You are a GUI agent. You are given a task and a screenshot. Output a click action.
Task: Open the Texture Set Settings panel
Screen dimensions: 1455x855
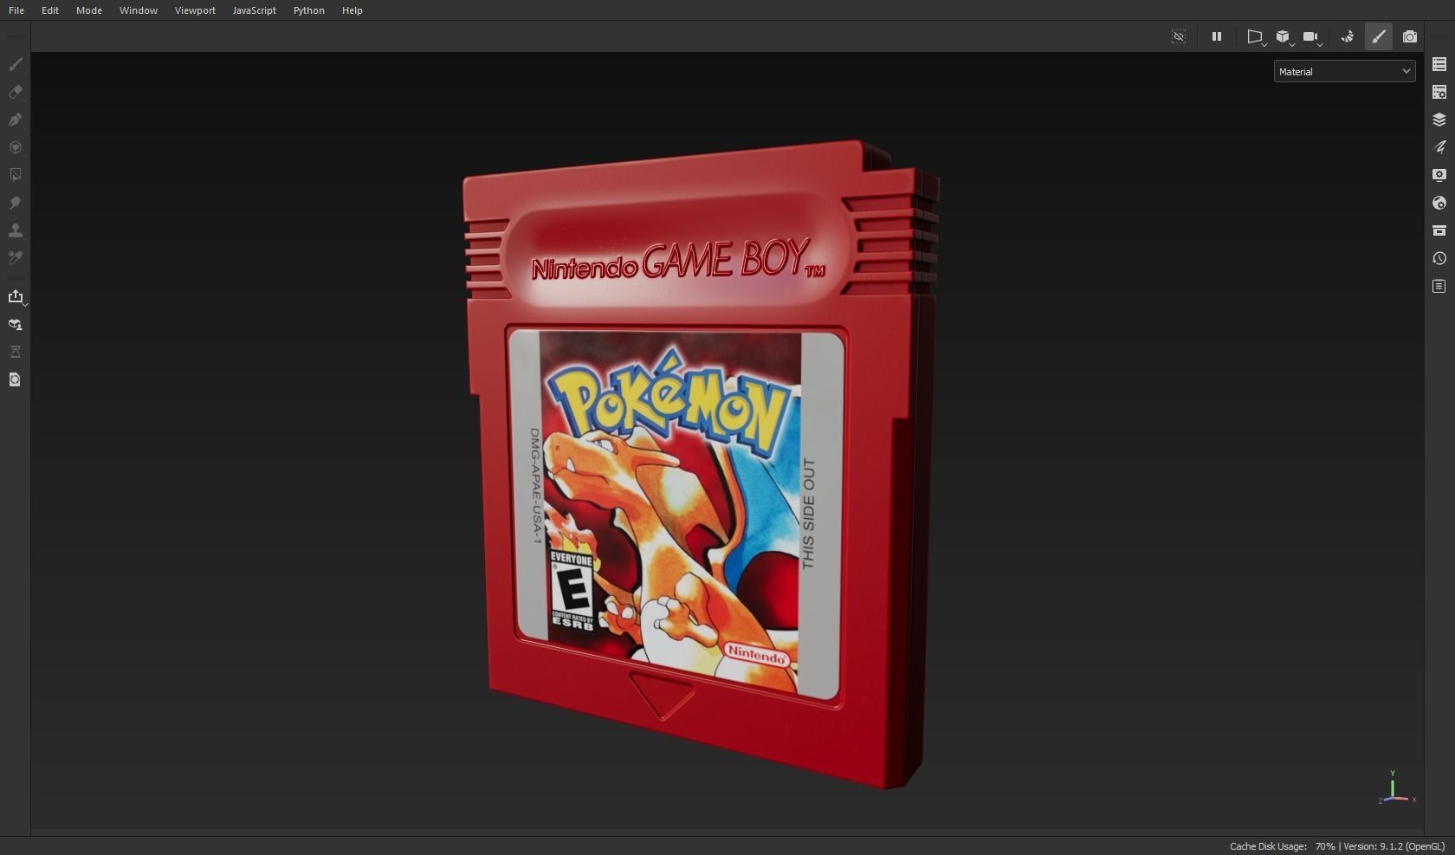tap(1439, 92)
